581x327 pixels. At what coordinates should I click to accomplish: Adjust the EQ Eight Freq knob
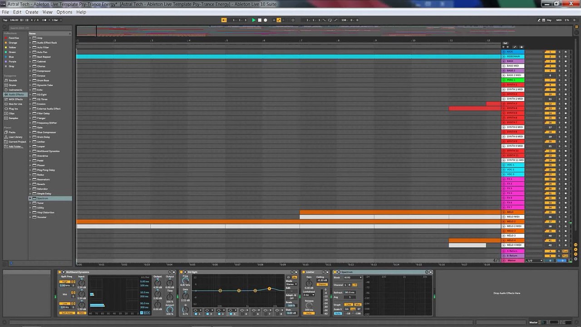click(185, 280)
